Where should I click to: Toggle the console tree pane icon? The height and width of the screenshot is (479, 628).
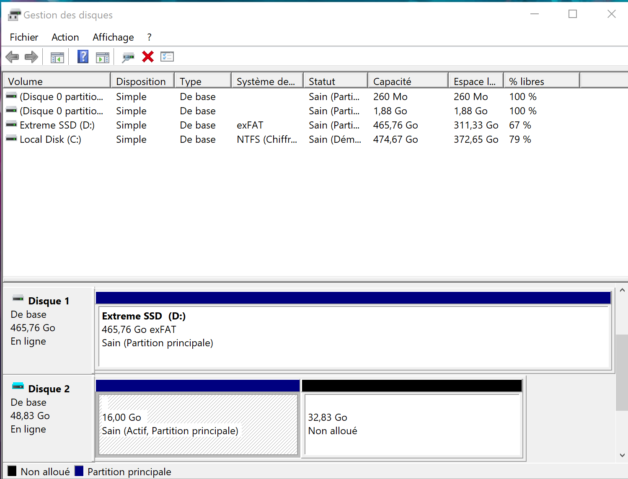pyautogui.click(x=57, y=57)
